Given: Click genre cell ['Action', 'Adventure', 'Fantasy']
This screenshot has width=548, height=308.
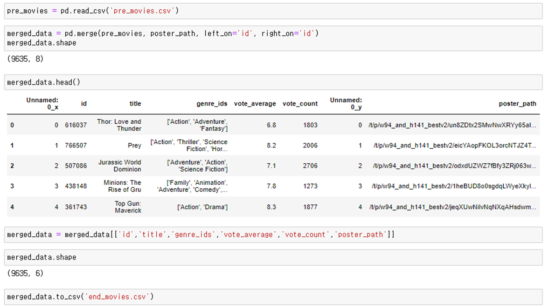Looking at the screenshot, I should tap(197, 125).
